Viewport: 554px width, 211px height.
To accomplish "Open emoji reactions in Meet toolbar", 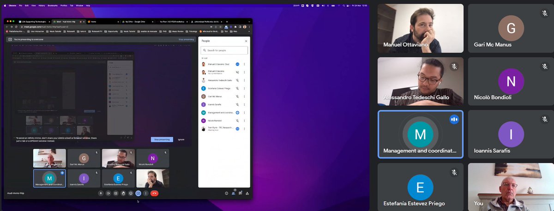I will [x=131, y=193].
